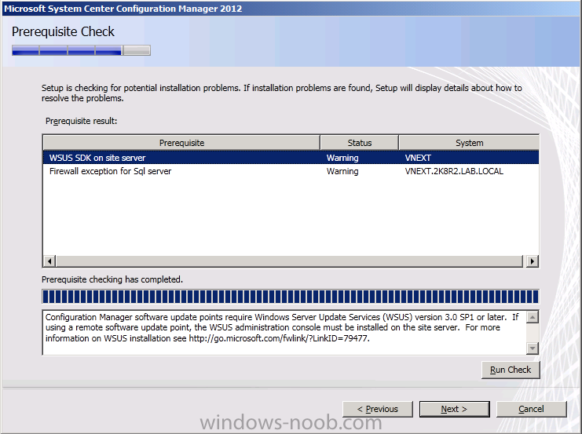This screenshot has width=582, height=434.
Task: Sort by the Prerequisite column header
Action: click(181, 143)
